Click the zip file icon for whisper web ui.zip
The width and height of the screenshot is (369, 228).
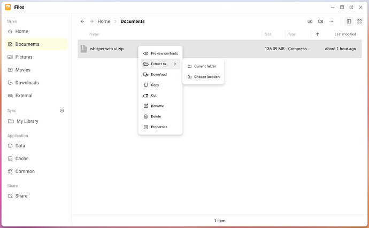(x=83, y=49)
